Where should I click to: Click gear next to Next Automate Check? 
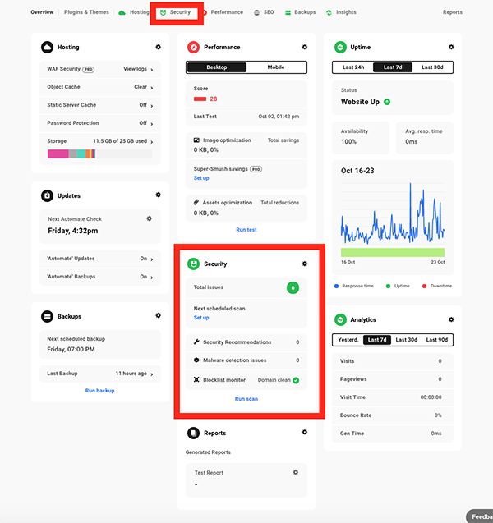[149, 219]
